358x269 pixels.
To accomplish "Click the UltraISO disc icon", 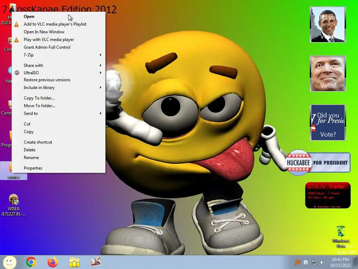I will click(x=17, y=73).
